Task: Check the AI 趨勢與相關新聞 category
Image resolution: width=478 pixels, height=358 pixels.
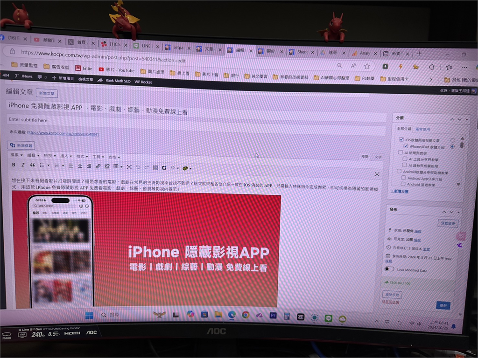Action: coord(404,165)
